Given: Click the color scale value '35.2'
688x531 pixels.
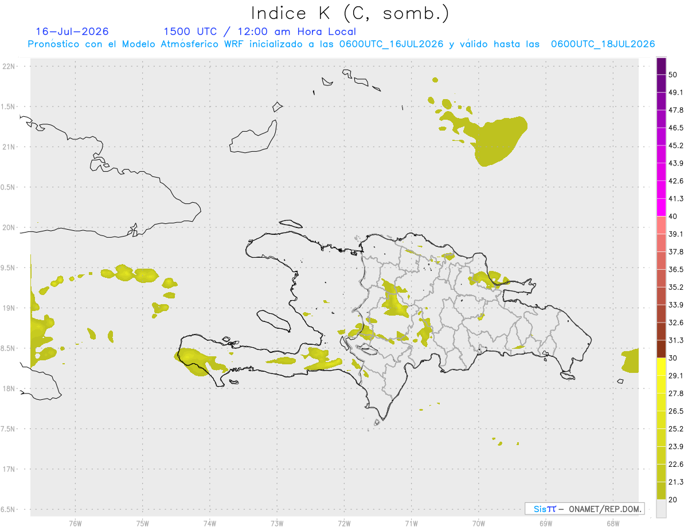Looking at the screenshot, I should (676, 287).
